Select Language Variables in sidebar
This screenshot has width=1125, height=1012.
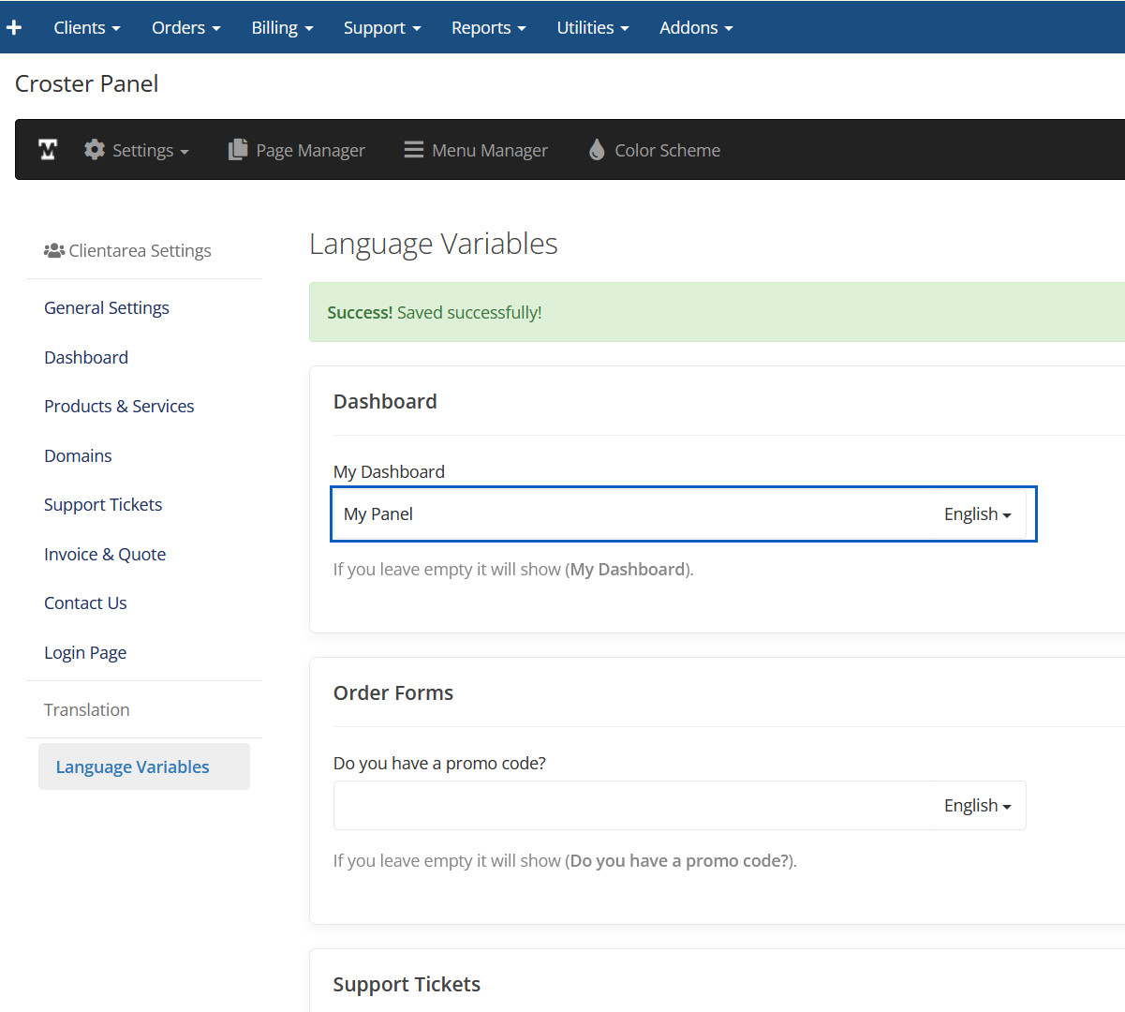point(133,767)
